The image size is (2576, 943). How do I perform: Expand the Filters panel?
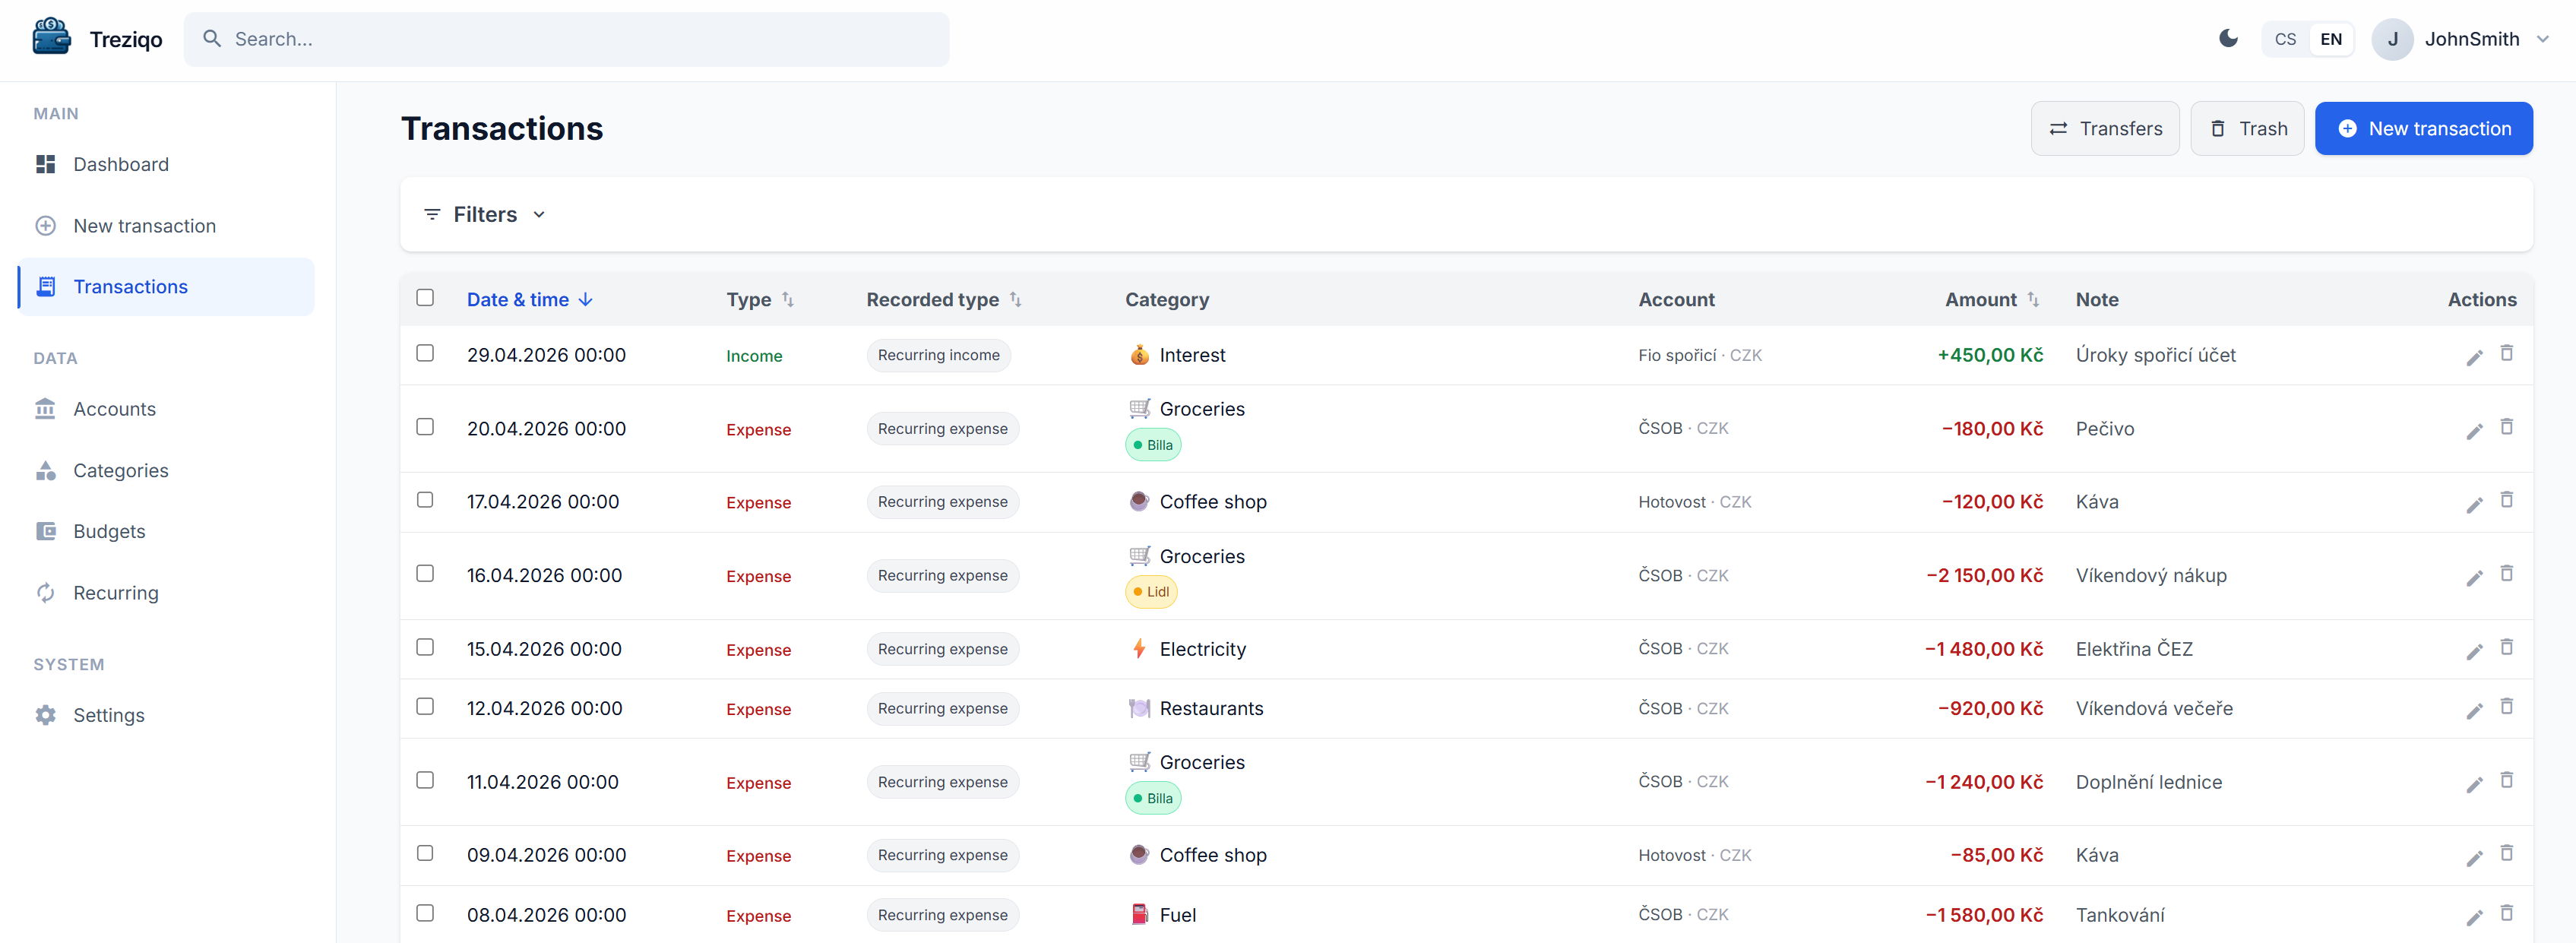point(485,214)
